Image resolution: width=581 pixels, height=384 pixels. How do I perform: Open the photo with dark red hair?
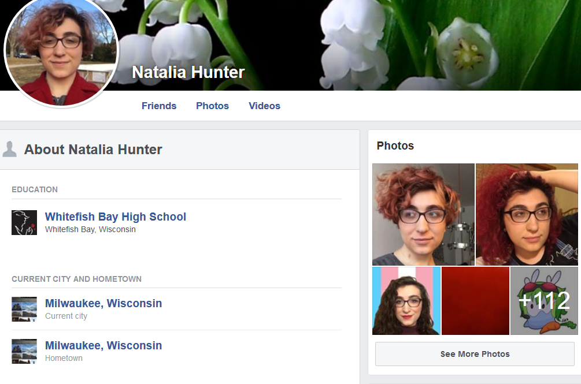[527, 215]
